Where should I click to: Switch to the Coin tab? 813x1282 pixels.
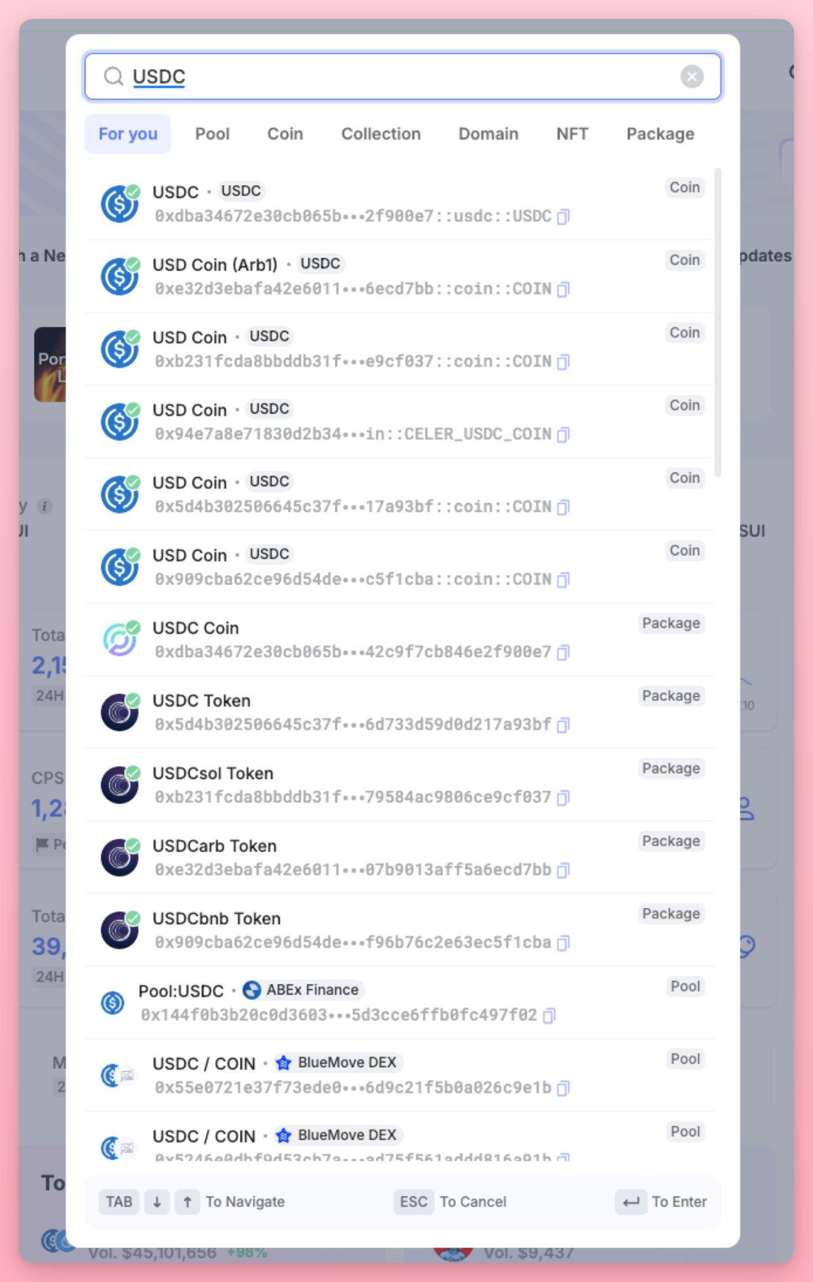coord(285,134)
